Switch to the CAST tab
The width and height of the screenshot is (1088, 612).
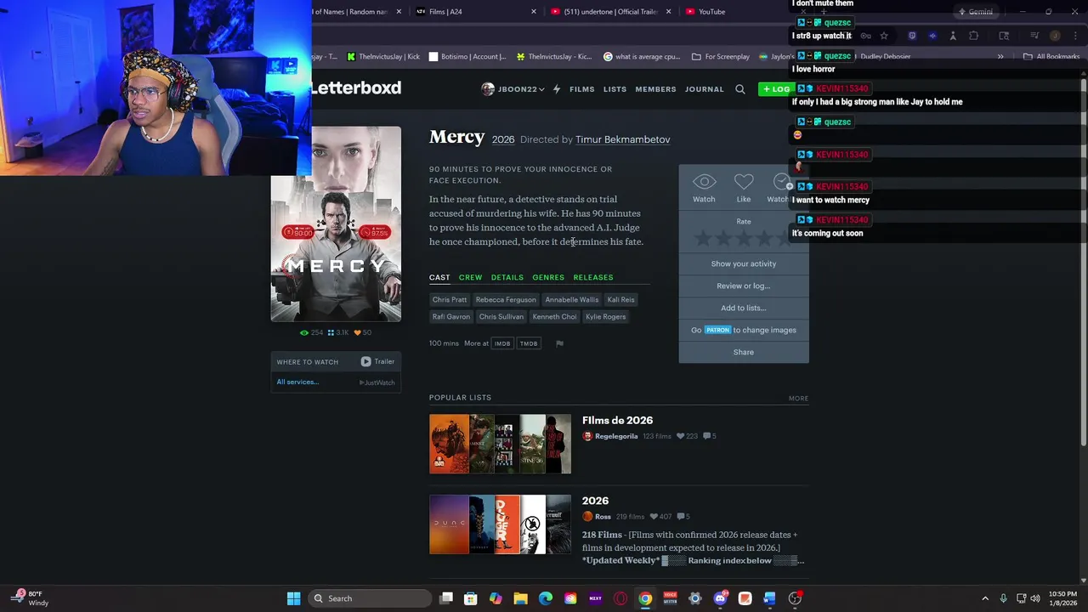point(439,277)
